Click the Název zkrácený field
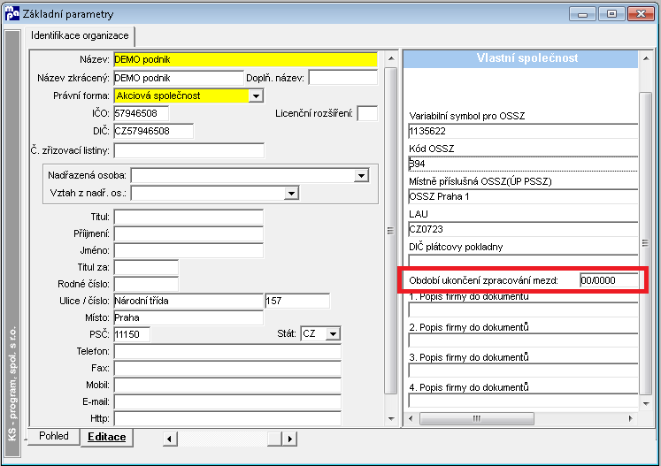 tap(179, 78)
